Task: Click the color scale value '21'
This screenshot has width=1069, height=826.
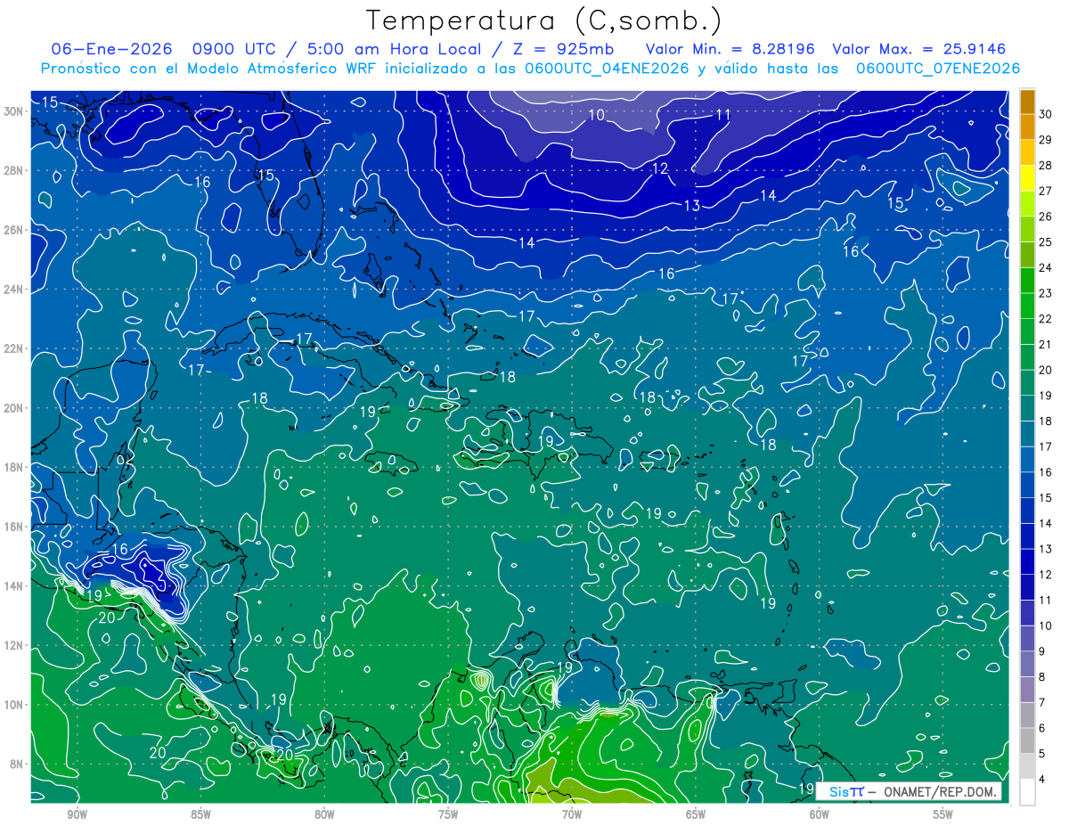Action: pyautogui.click(x=1046, y=345)
